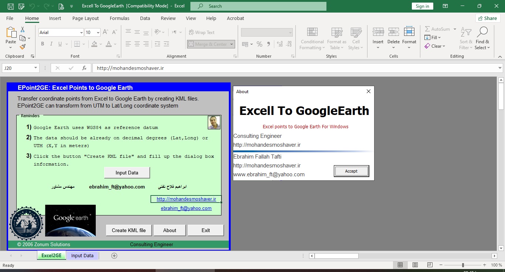This screenshot has height=272, width=505.
Task: Click the Cut scissors icon
Action: tap(23, 29)
